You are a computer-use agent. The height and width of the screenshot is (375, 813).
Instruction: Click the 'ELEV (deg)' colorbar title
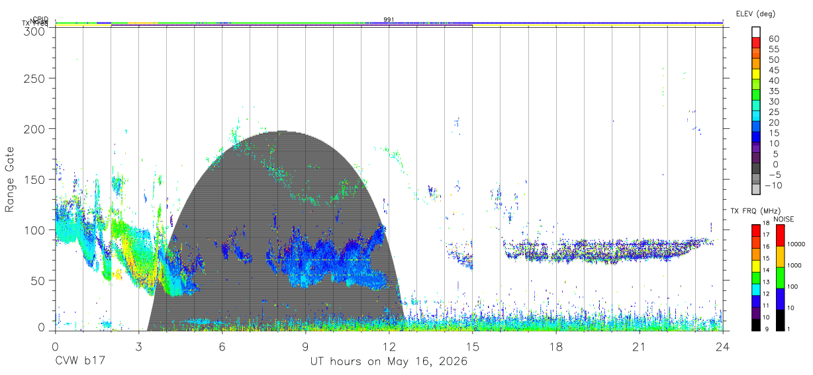coord(755,14)
